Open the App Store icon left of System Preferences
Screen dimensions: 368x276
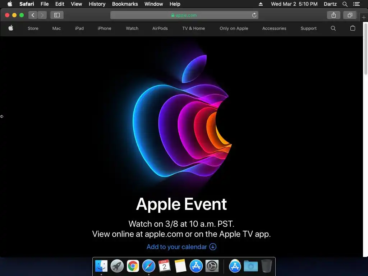(x=196, y=266)
